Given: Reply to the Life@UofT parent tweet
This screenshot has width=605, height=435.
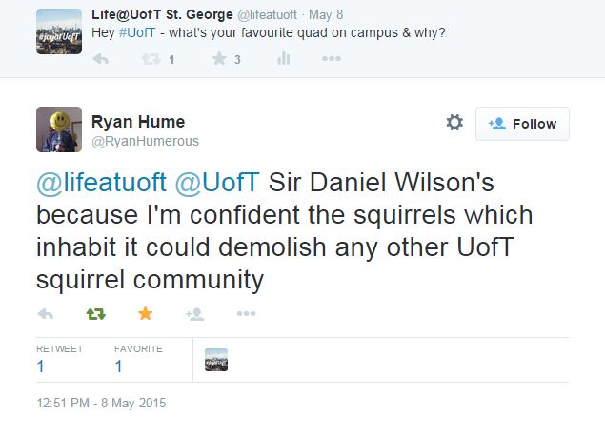Looking at the screenshot, I should point(101,59).
